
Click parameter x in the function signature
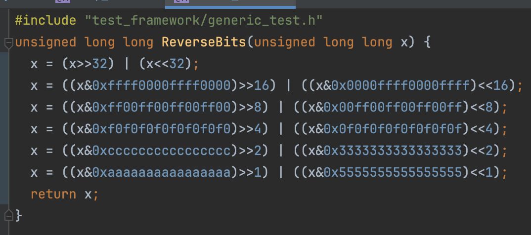(404, 42)
